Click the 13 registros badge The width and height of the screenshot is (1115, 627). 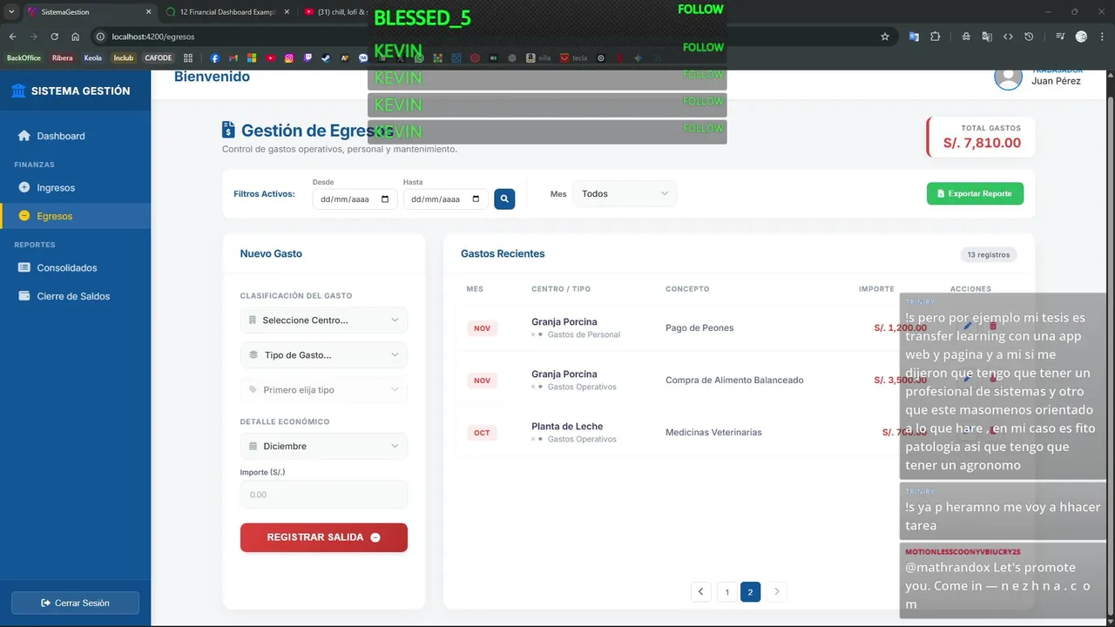click(x=988, y=254)
